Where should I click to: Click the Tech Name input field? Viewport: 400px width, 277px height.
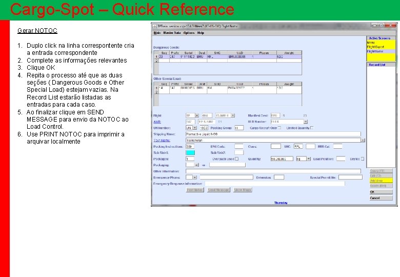tap(273, 140)
